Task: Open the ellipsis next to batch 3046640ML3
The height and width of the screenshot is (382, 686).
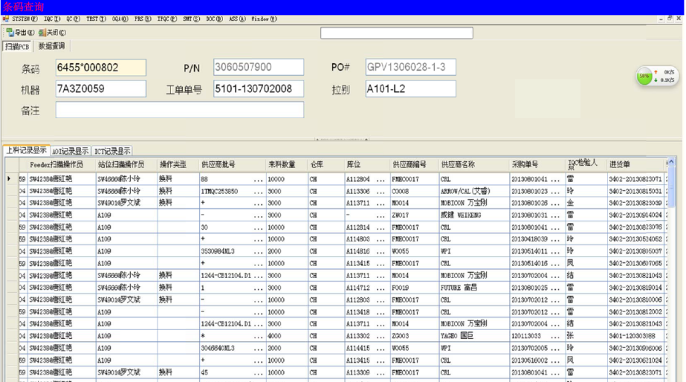Action: click(x=259, y=349)
